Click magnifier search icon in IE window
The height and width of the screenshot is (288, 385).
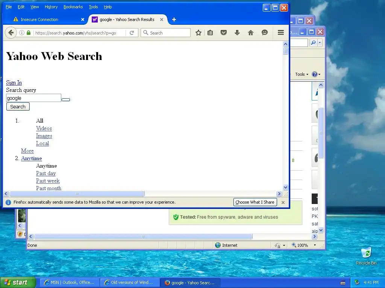313,43
